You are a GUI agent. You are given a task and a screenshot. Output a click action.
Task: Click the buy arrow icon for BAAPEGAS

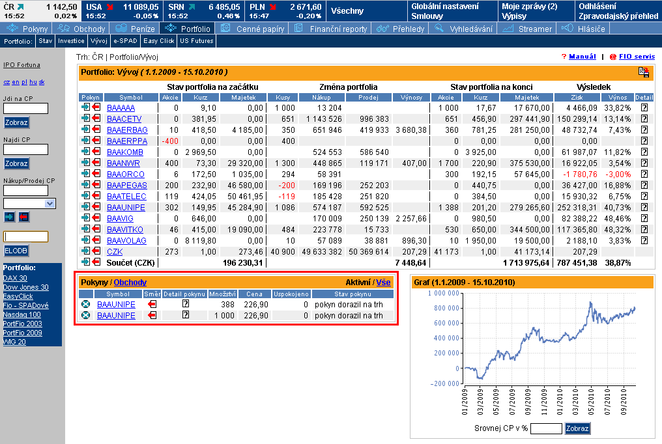point(86,185)
